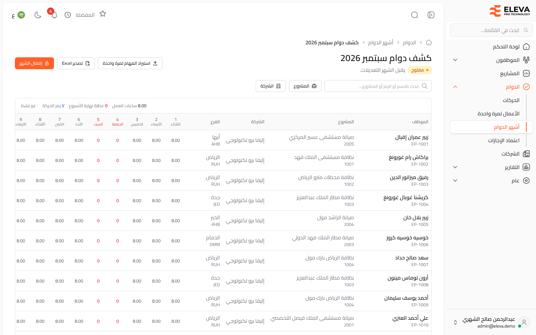Screen dimensions: 536x335
Task: Open المشاريع in sidebar
Action: pyautogui.click(x=491, y=73)
